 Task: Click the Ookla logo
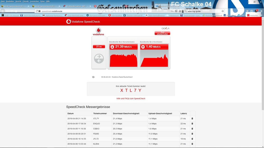click(165, 28)
